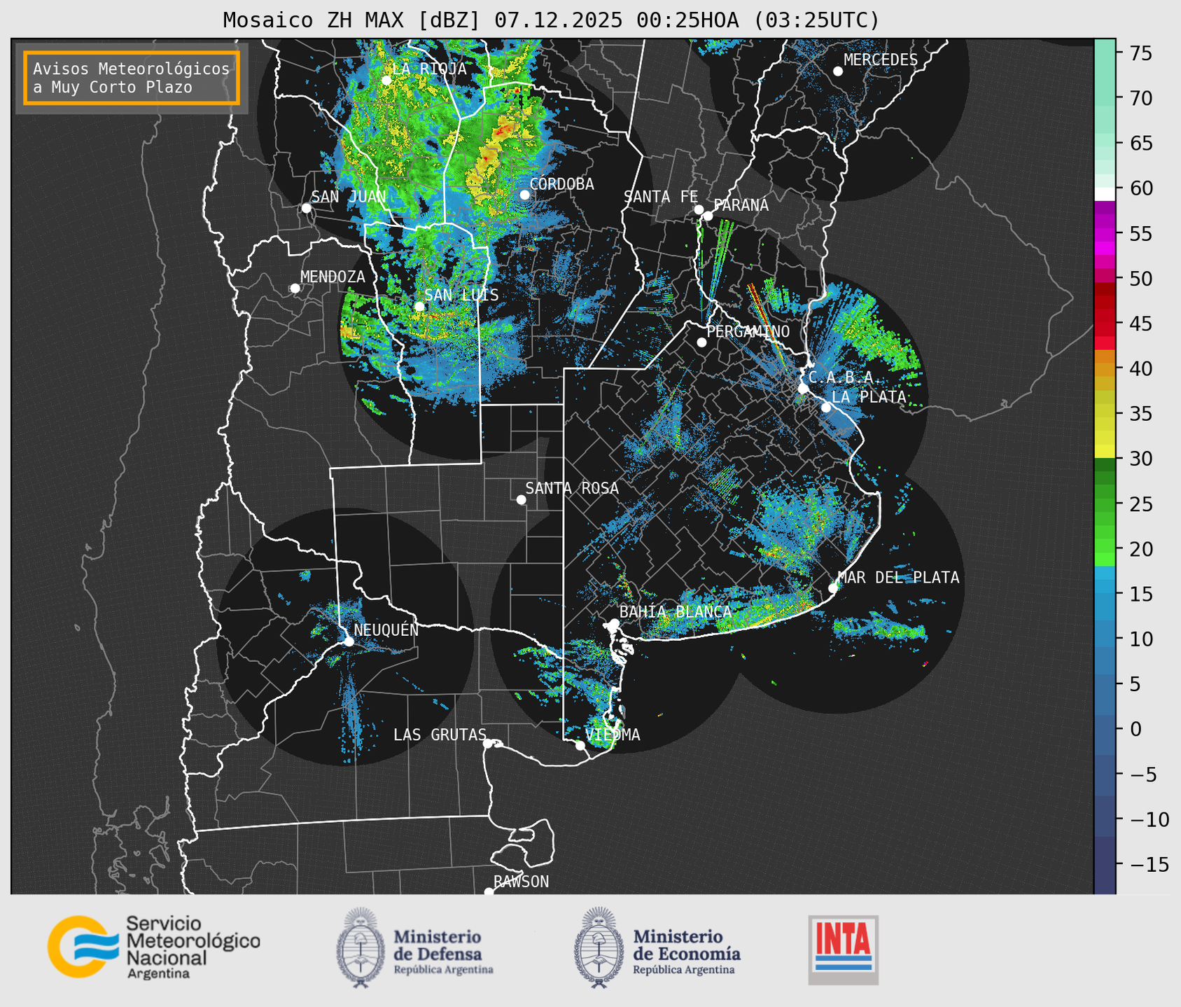Click the 'BAHÍA BLANCA' city label

(676, 611)
